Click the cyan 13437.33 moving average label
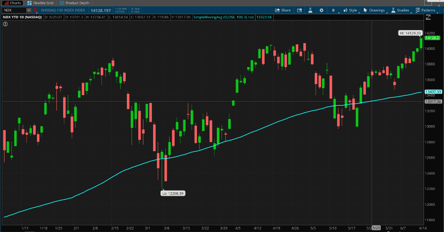Image resolution: width=444 pixels, height=232 pixels. pos(433,92)
